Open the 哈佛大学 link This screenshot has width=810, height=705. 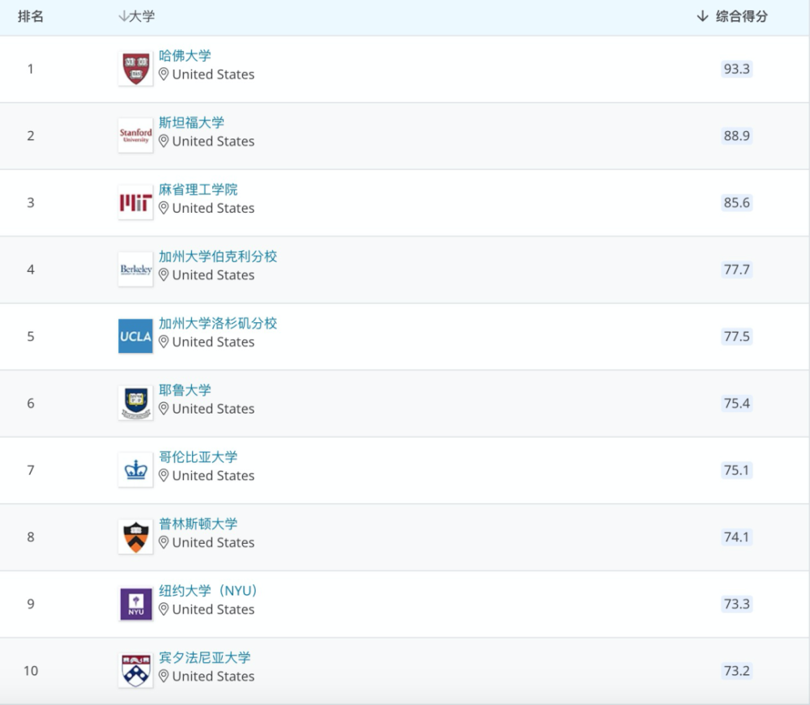(x=185, y=56)
